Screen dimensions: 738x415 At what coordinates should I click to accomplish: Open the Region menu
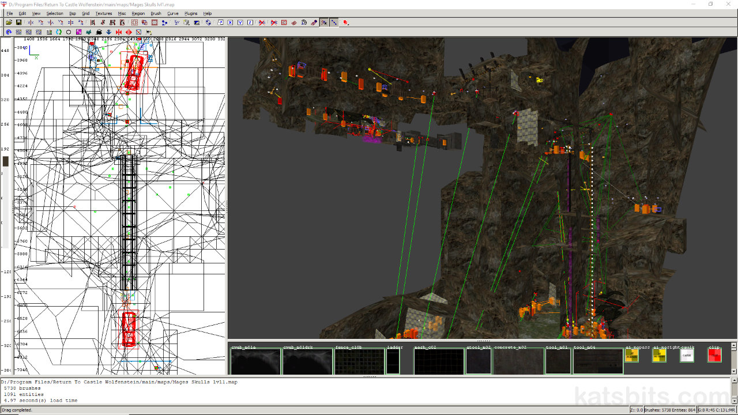(138, 13)
